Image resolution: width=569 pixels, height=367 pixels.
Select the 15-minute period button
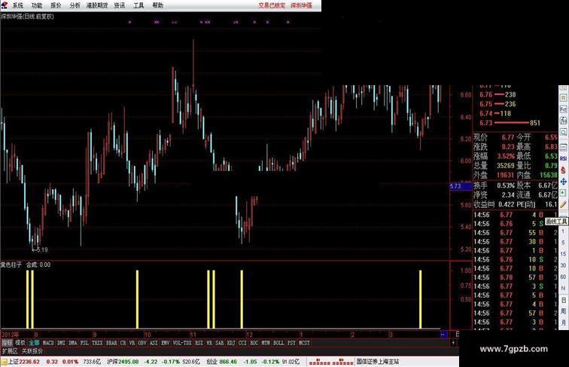point(563,254)
